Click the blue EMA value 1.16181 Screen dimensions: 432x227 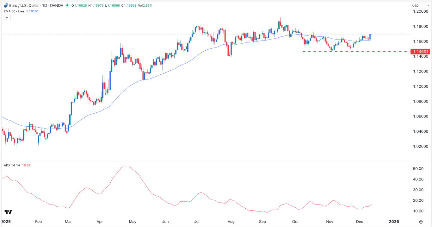click(32, 11)
